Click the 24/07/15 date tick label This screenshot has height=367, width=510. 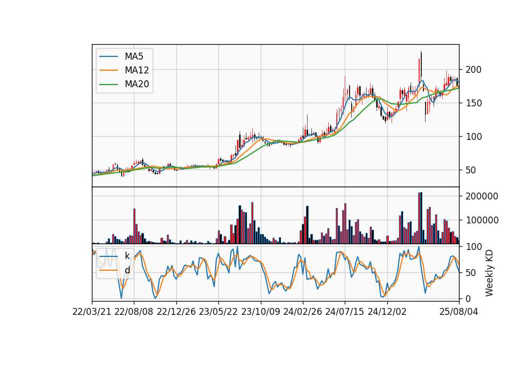pyautogui.click(x=345, y=312)
